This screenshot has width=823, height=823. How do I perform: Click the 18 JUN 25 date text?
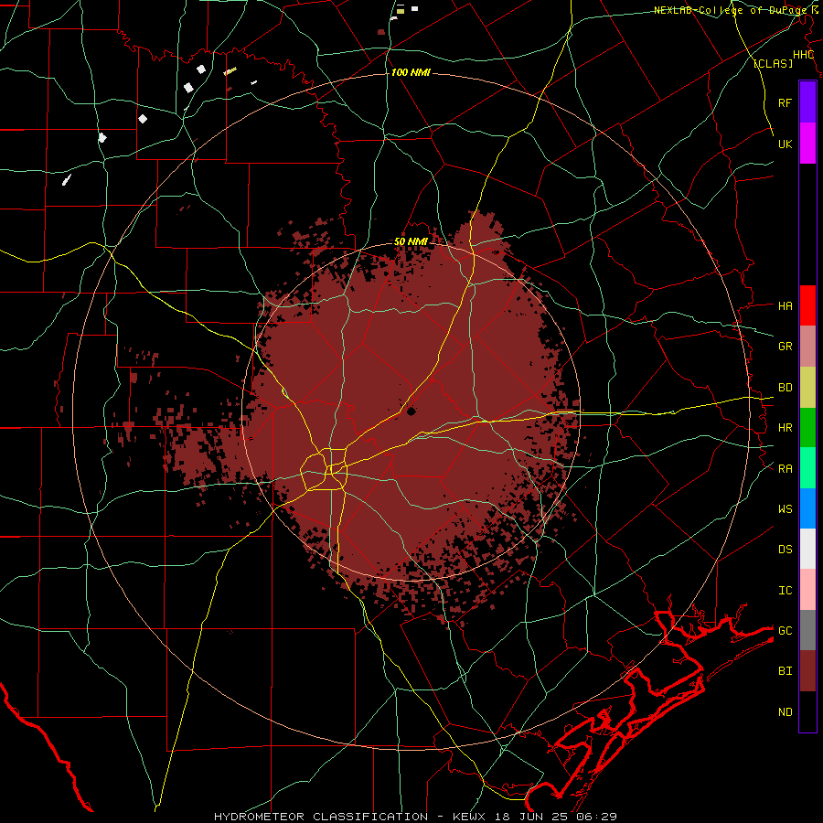tap(531, 817)
